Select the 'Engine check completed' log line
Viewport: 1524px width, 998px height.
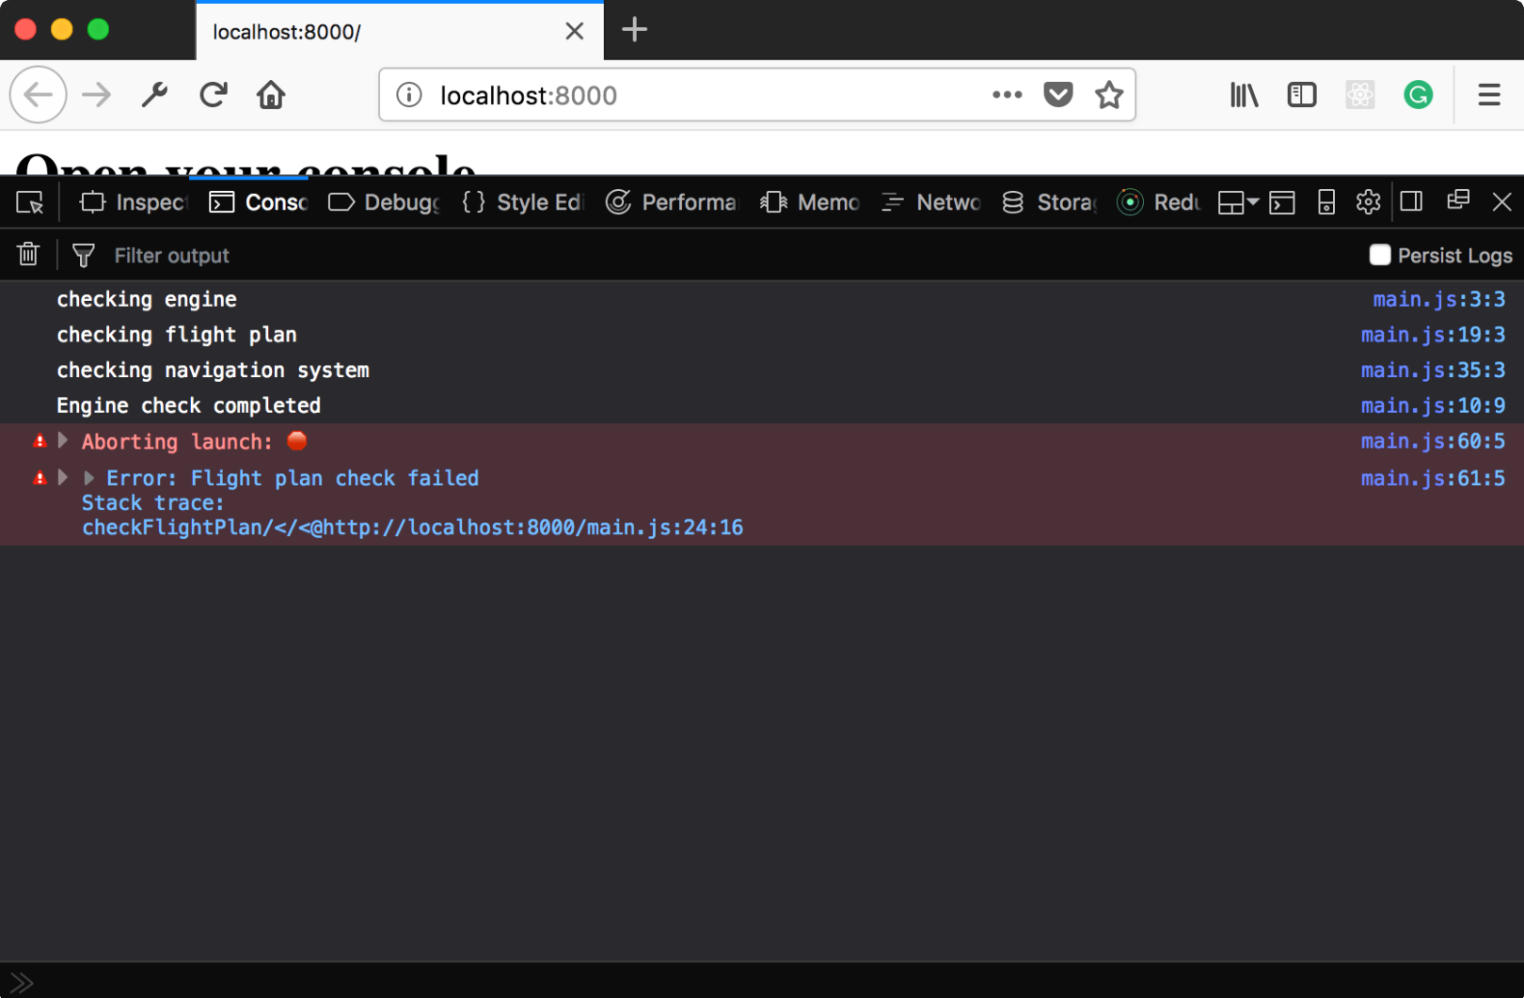click(x=189, y=406)
